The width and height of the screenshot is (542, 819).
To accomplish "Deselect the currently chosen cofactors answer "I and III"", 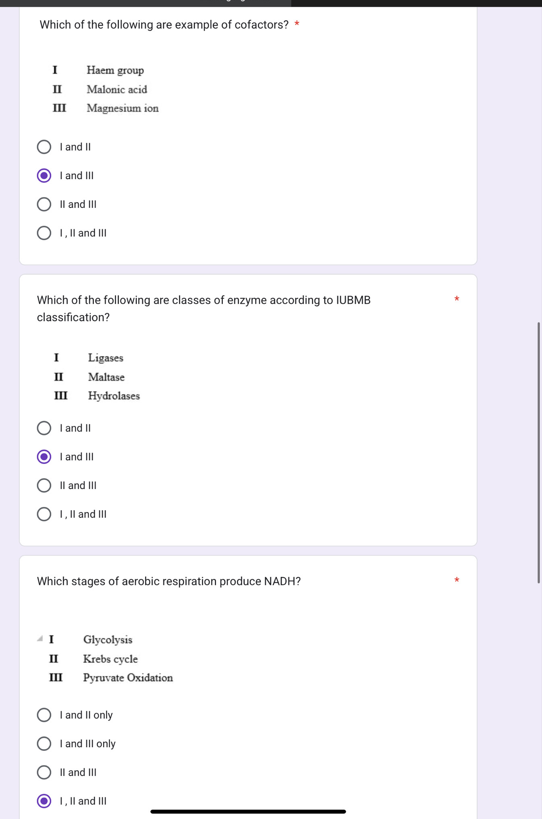I will [44, 175].
